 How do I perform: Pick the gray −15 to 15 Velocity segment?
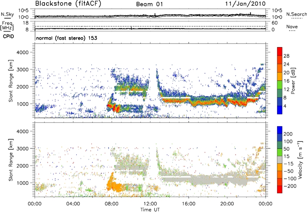click(x=280, y=160)
